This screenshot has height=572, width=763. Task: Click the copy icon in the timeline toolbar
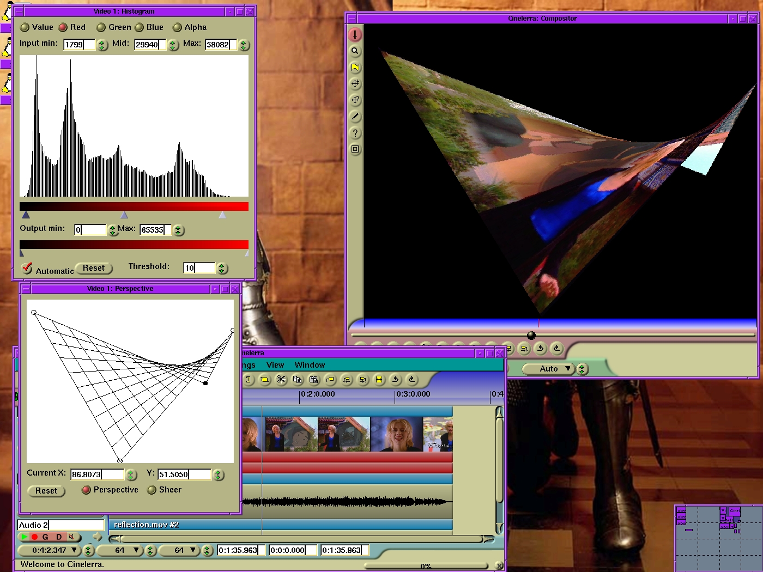click(x=298, y=380)
